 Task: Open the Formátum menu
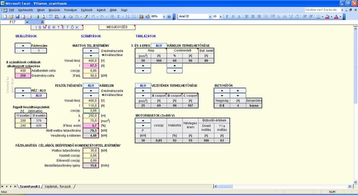point(70,10)
